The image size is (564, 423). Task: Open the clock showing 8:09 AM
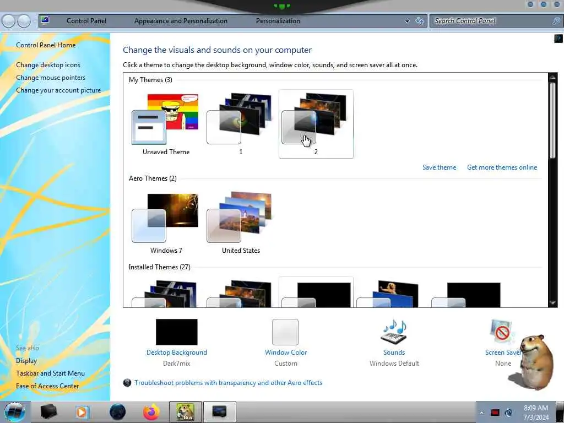[x=535, y=413]
